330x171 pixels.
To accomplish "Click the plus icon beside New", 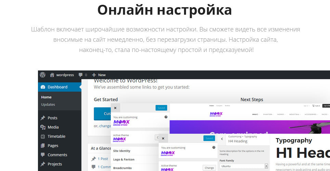I will (x=94, y=75).
